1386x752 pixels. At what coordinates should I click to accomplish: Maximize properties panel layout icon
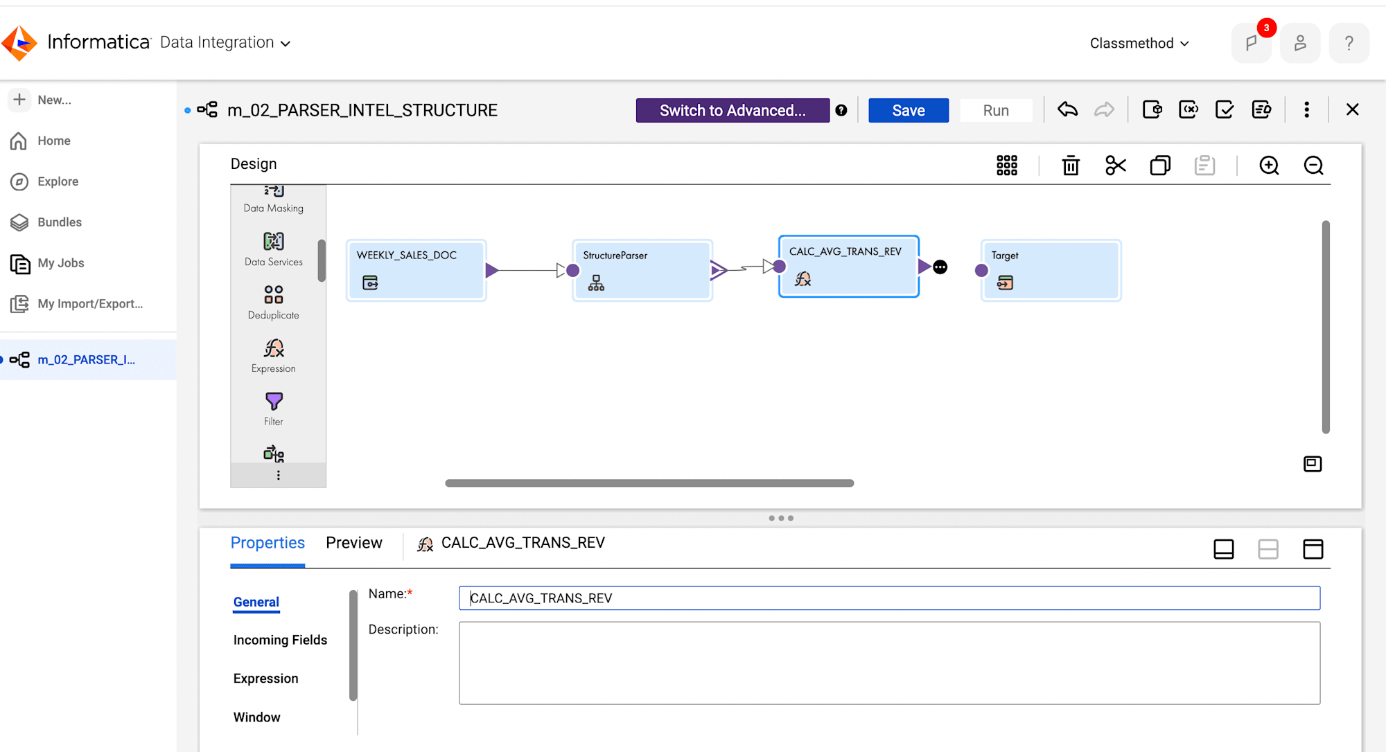1313,549
